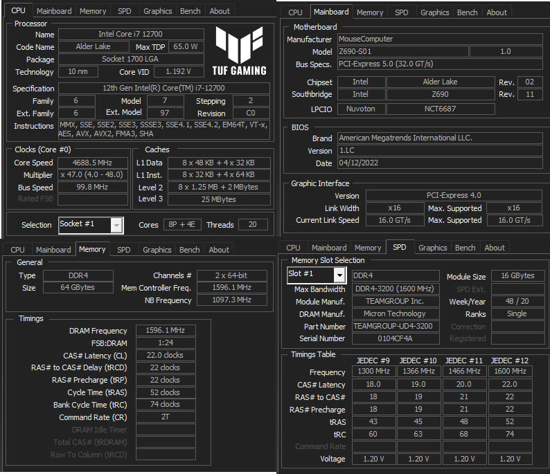This screenshot has width=550, height=474.
Task: Select SPD tab in Mainboard window
Action: [402, 12]
